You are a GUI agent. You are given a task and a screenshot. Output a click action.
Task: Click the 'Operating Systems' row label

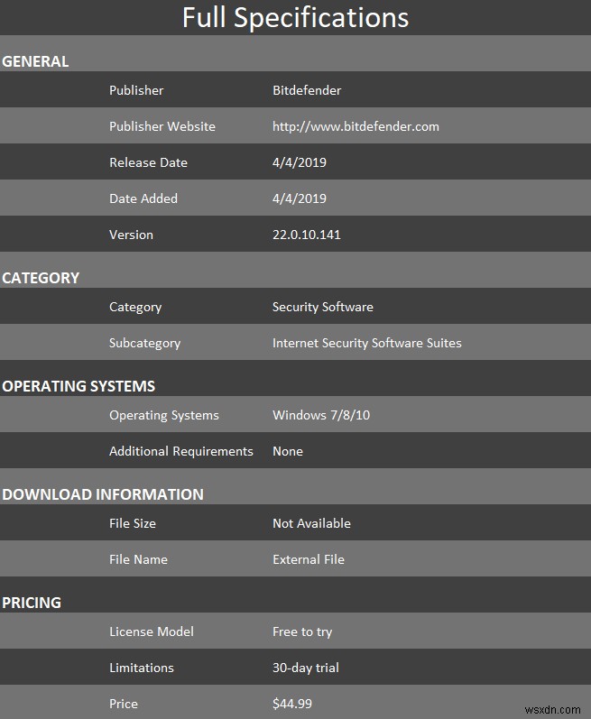[164, 416]
